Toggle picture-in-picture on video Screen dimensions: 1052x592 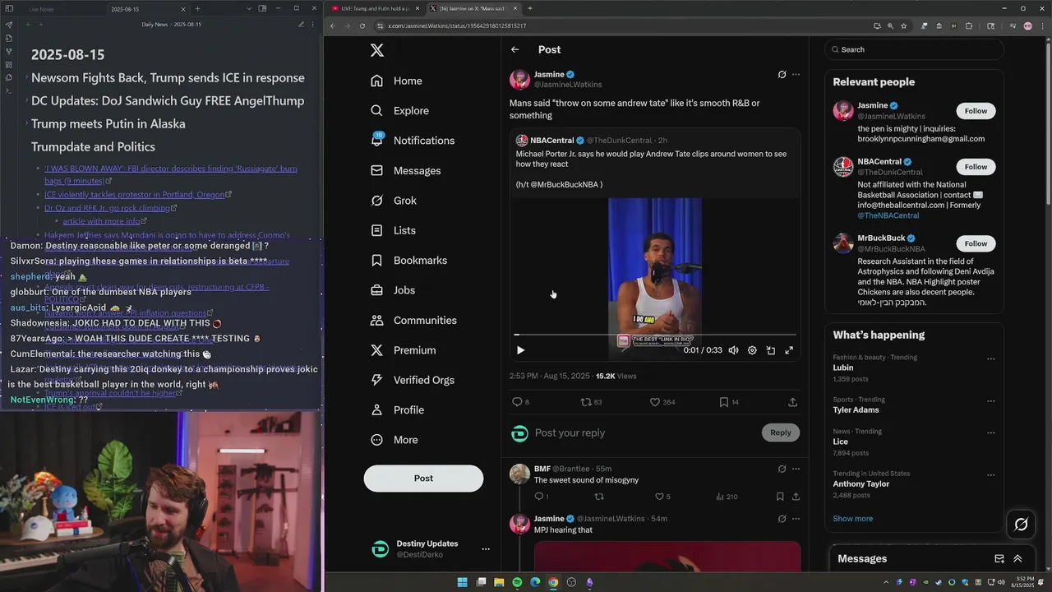coord(770,350)
